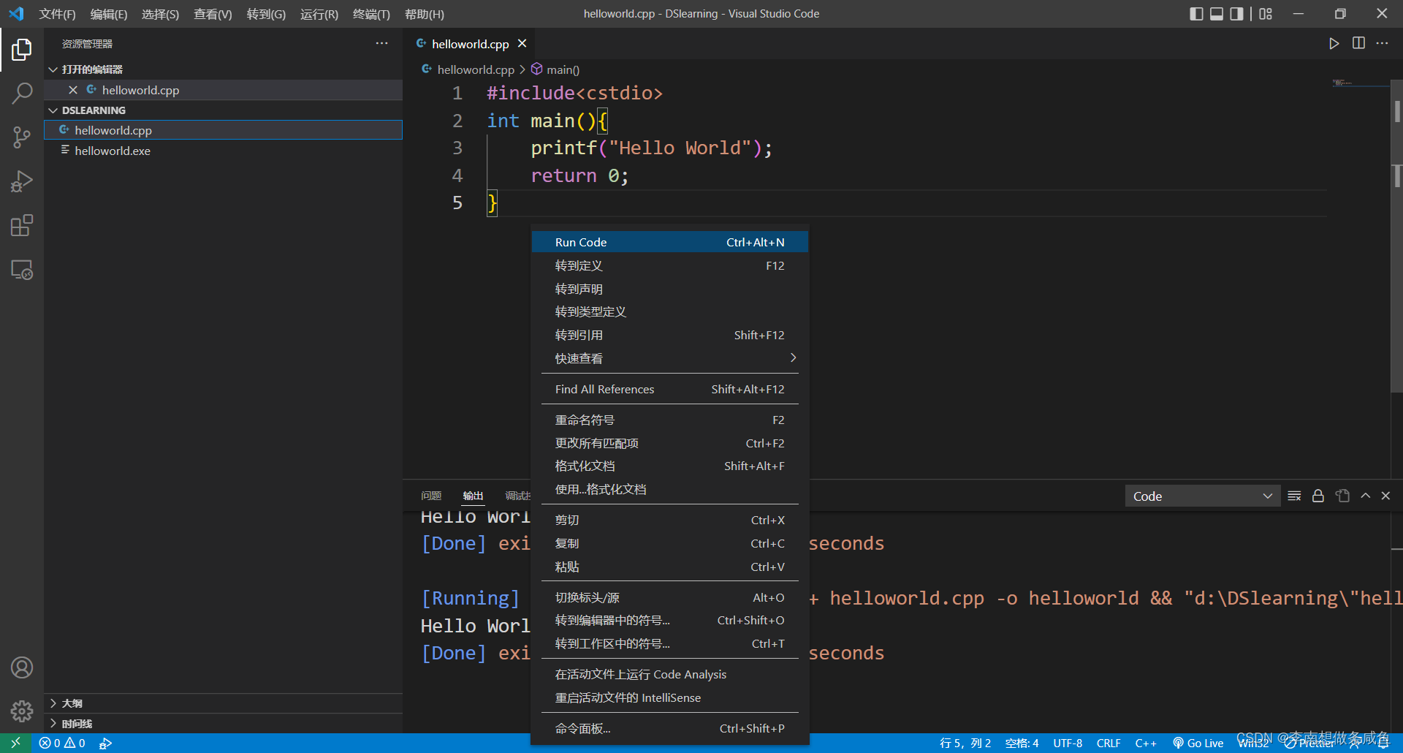Click the remote window status bar icon
The image size is (1403, 753).
(x=15, y=743)
